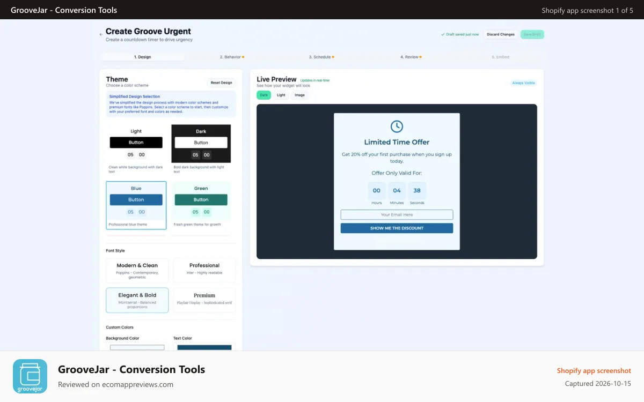Choose the Blue theme card
This screenshot has width=644, height=402.
tap(136, 205)
